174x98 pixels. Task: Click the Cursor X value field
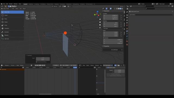[119, 70]
